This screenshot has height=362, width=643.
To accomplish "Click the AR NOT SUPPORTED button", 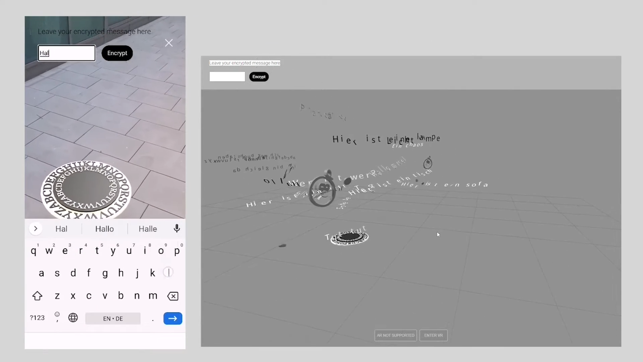I will (x=396, y=335).
